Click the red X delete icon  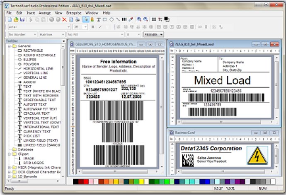(64, 19)
